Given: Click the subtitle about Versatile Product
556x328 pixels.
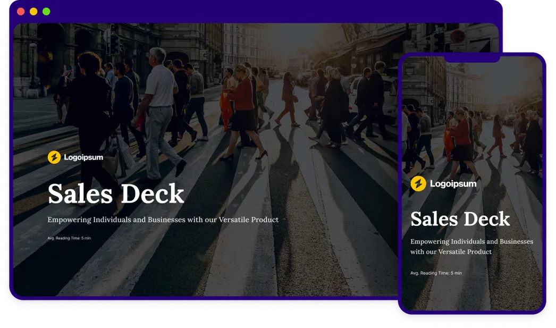Looking at the screenshot, I should click(163, 219).
